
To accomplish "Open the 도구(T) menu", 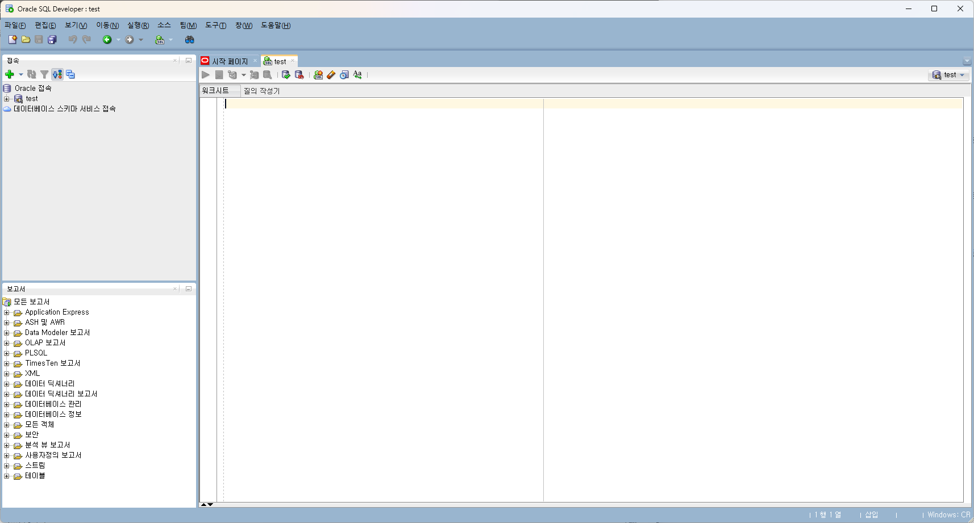I will tap(216, 26).
